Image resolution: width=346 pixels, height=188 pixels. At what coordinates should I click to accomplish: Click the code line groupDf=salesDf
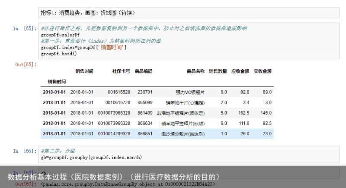[60, 35]
